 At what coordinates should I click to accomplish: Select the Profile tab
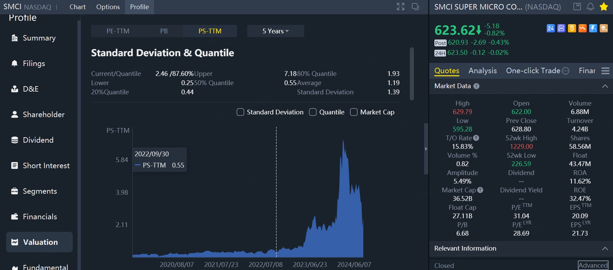point(139,7)
